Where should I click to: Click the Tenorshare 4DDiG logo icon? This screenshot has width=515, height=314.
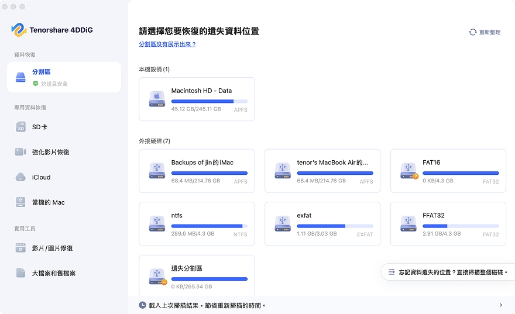click(x=19, y=30)
